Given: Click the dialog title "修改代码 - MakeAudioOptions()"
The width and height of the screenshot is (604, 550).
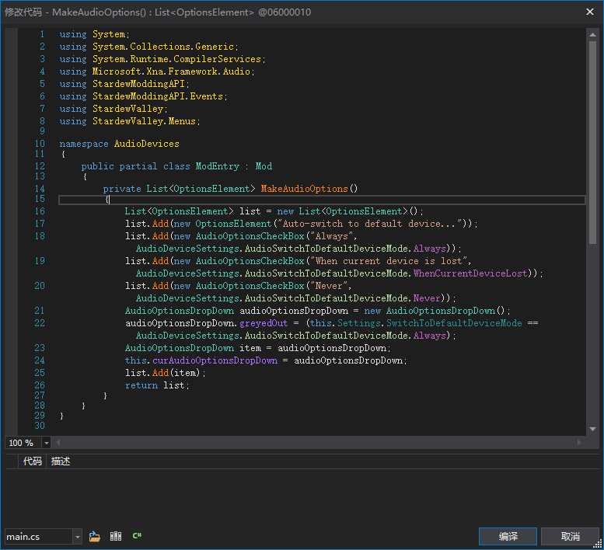Looking at the screenshot, I should point(75,12).
